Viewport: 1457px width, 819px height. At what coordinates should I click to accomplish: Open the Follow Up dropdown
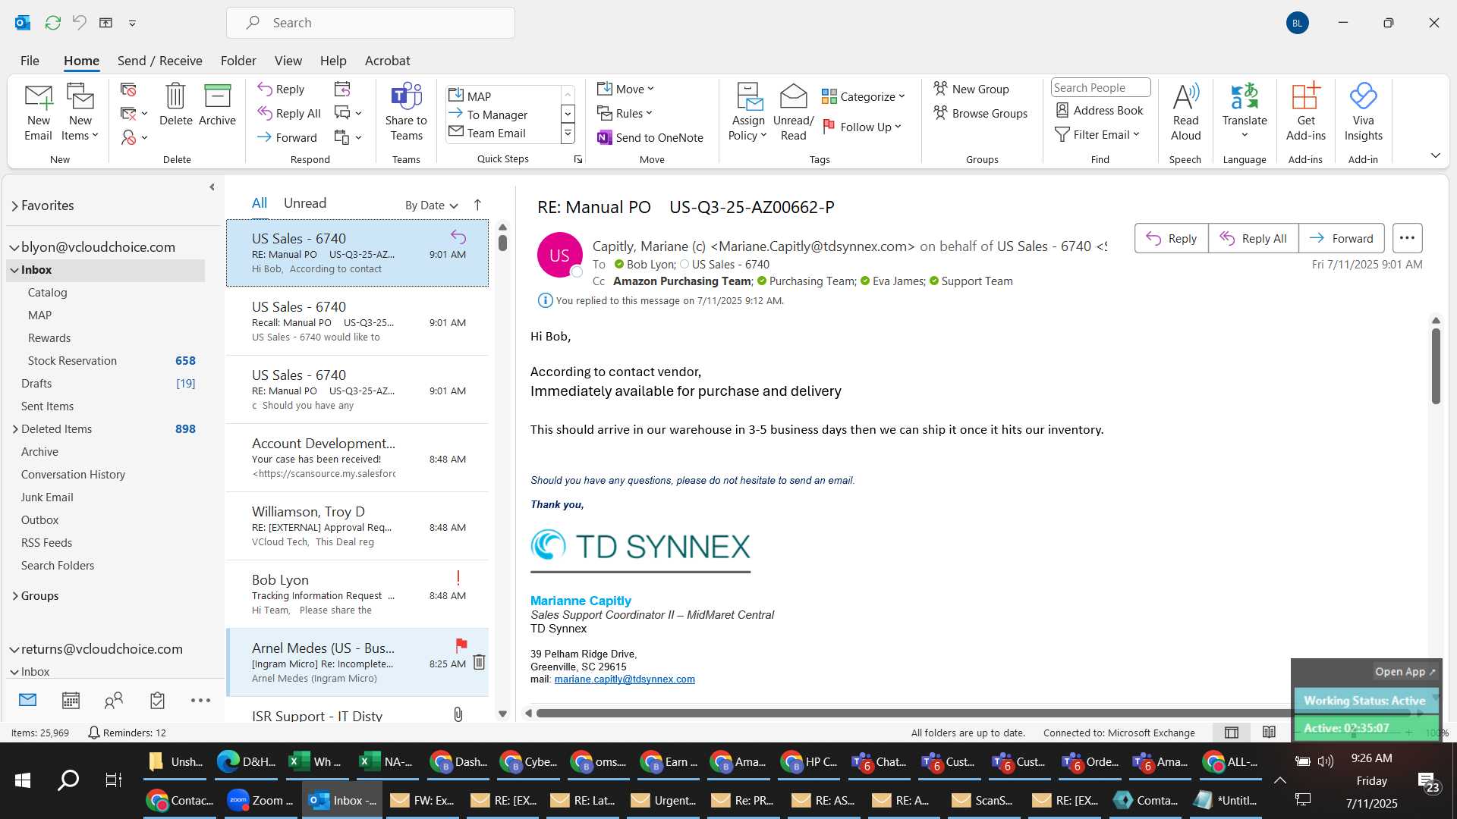862,127
